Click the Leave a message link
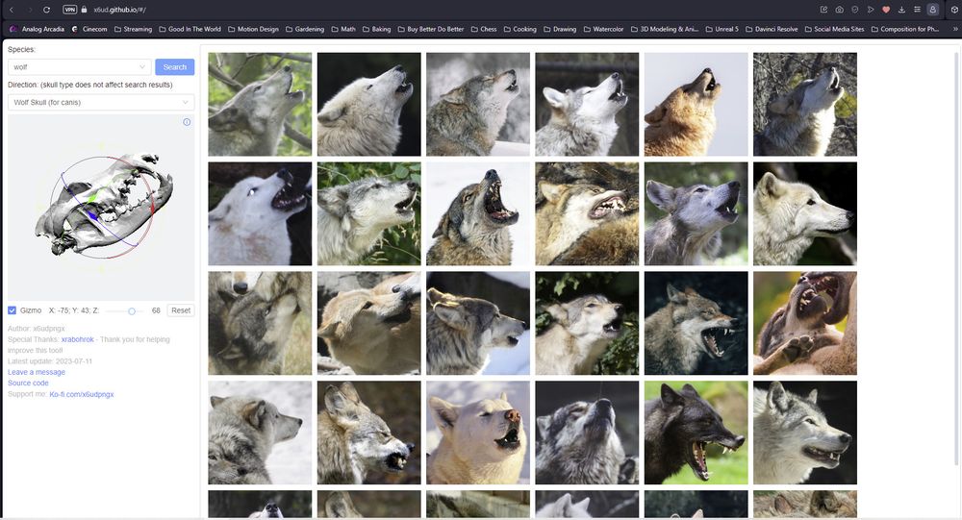Image resolution: width=962 pixels, height=520 pixels. 37,372
